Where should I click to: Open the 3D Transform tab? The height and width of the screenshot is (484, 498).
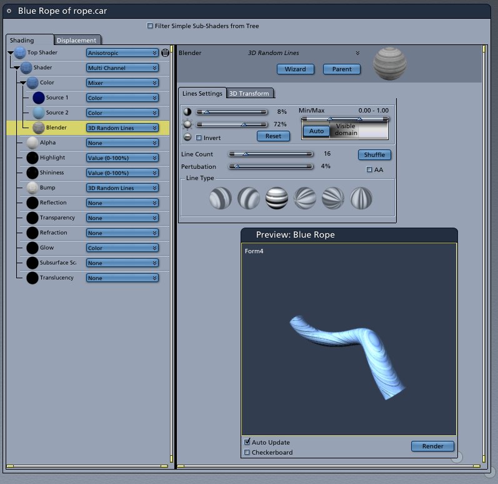tap(249, 94)
